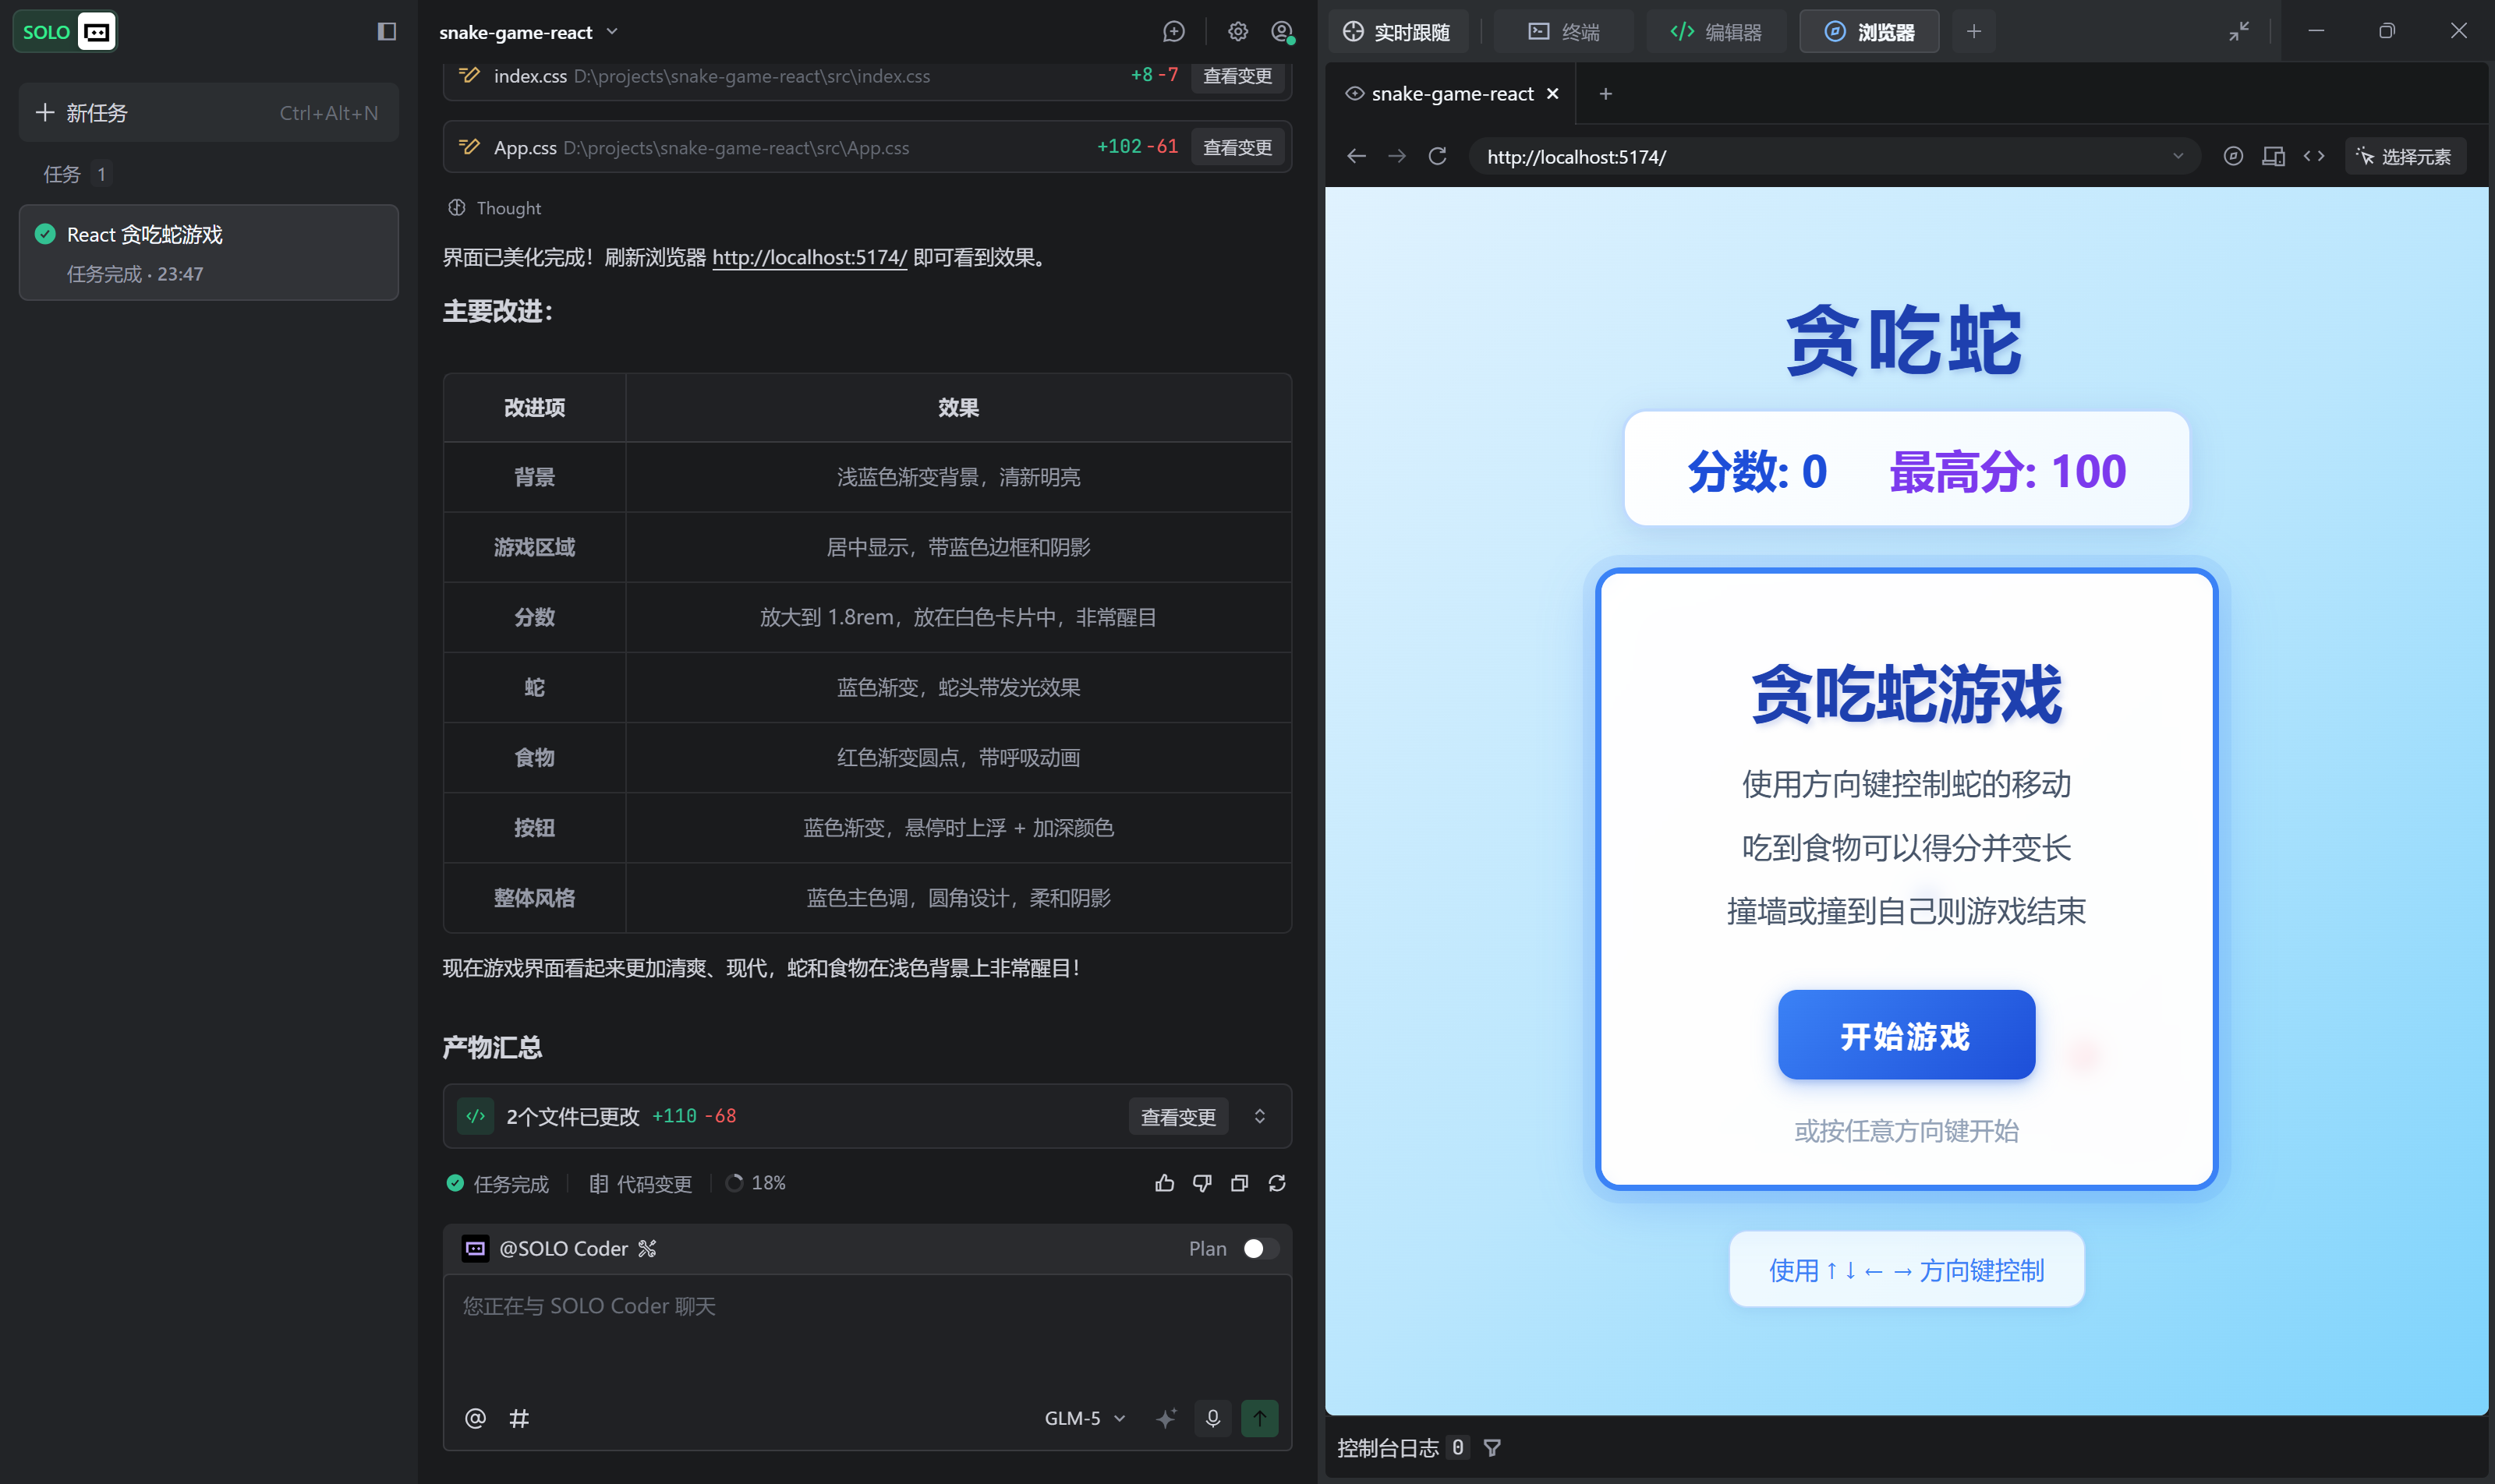Expand the 2个文件已更改 summary chevron
Viewport: 2495px width, 1484px height.
(1259, 1116)
